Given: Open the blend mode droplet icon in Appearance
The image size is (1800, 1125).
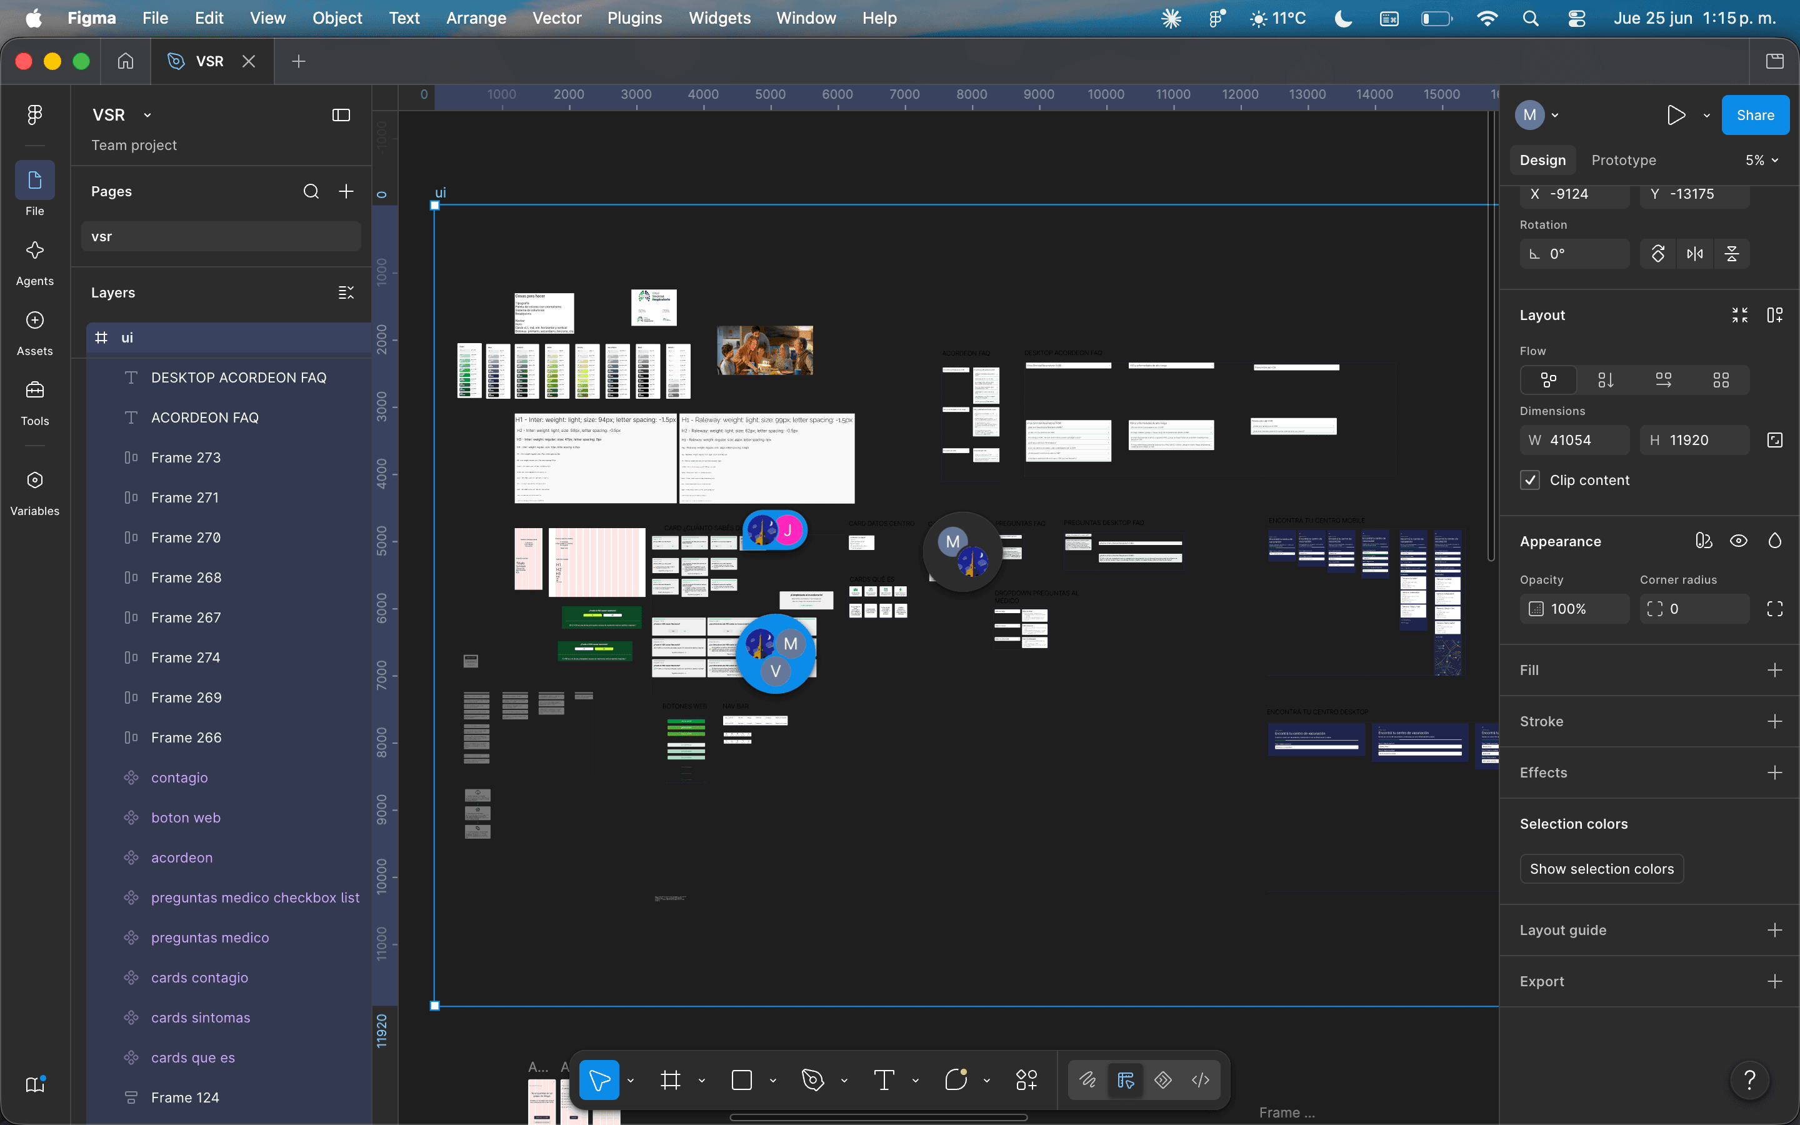Looking at the screenshot, I should (x=1775, y=541).
